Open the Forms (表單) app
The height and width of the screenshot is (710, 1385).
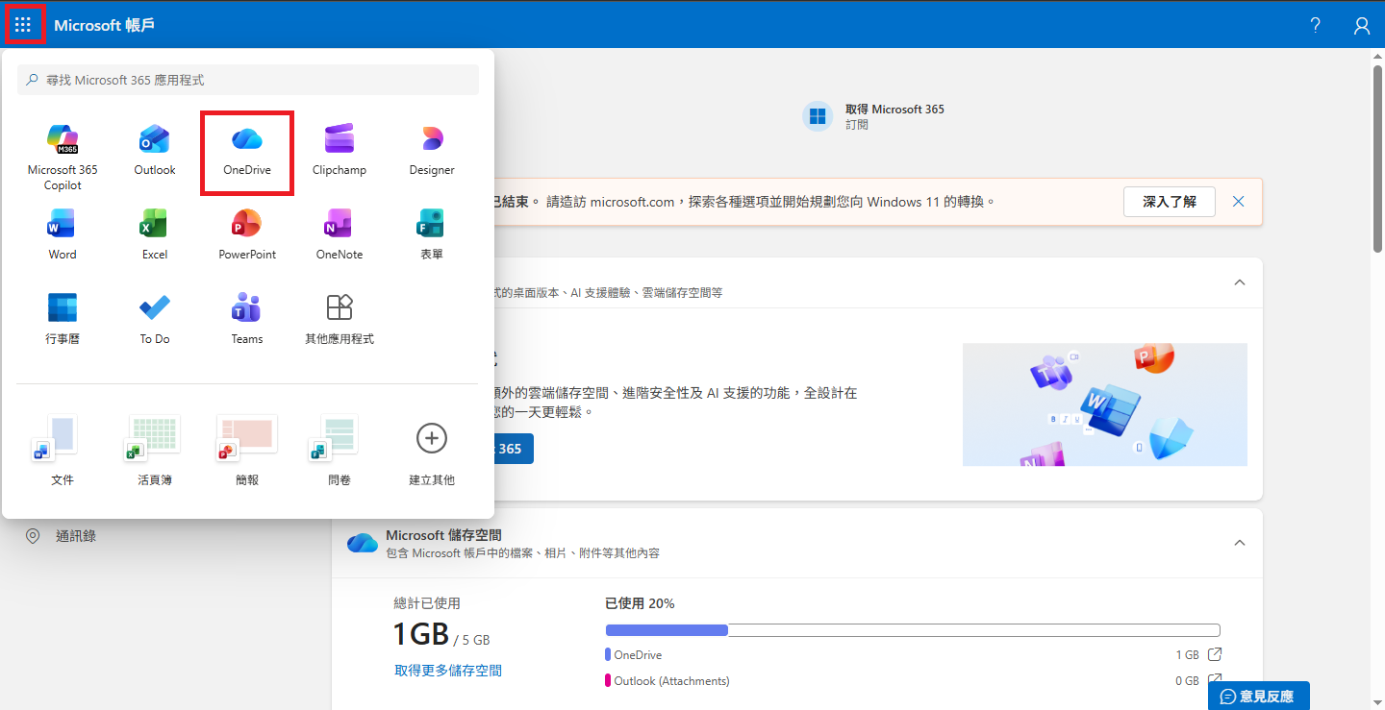432,234
